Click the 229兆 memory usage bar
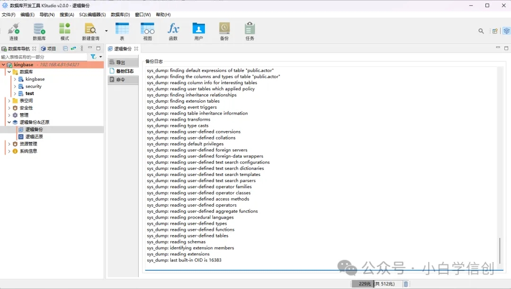Viewport: 511px width, 289px height. click(x=377, y=284)
